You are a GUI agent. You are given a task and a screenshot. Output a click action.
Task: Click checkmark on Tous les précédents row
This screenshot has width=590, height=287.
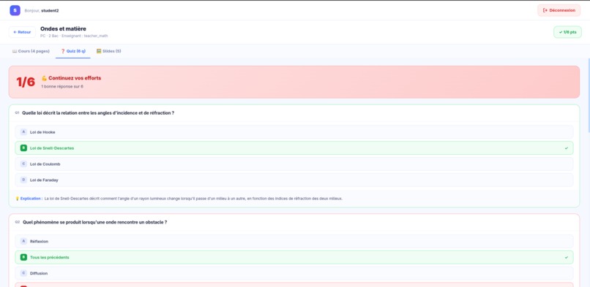(567, 257)
